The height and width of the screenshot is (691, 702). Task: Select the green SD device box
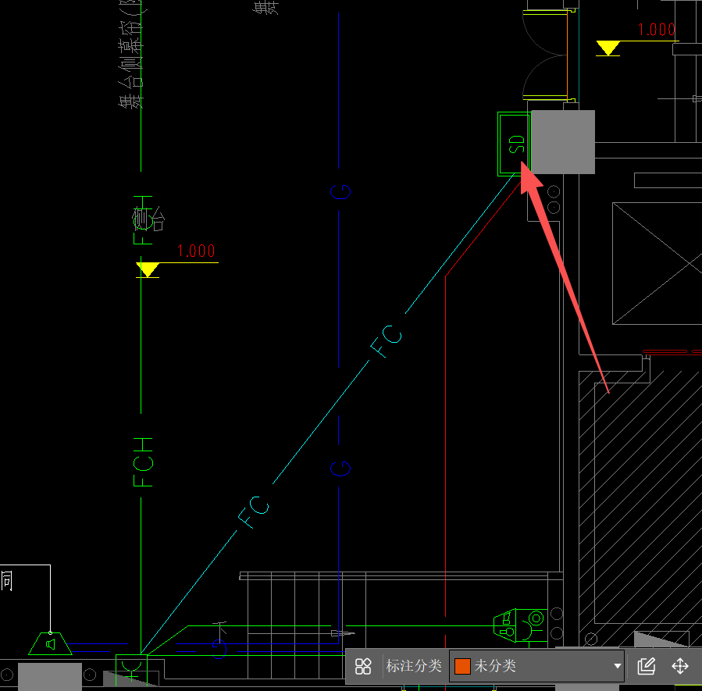[x=514, y=144]
